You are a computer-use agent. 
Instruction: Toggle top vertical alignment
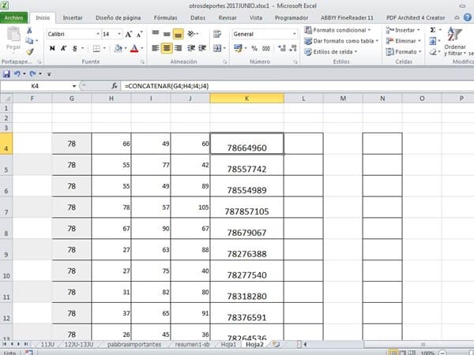156,33
